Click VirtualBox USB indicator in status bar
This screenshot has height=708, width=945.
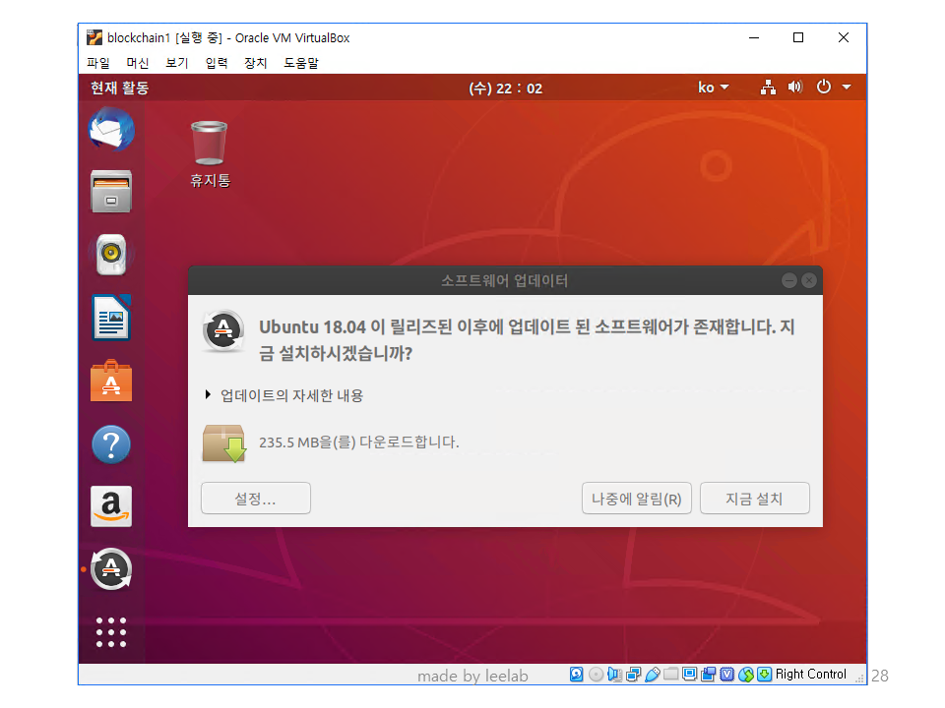tap(652, 675)
